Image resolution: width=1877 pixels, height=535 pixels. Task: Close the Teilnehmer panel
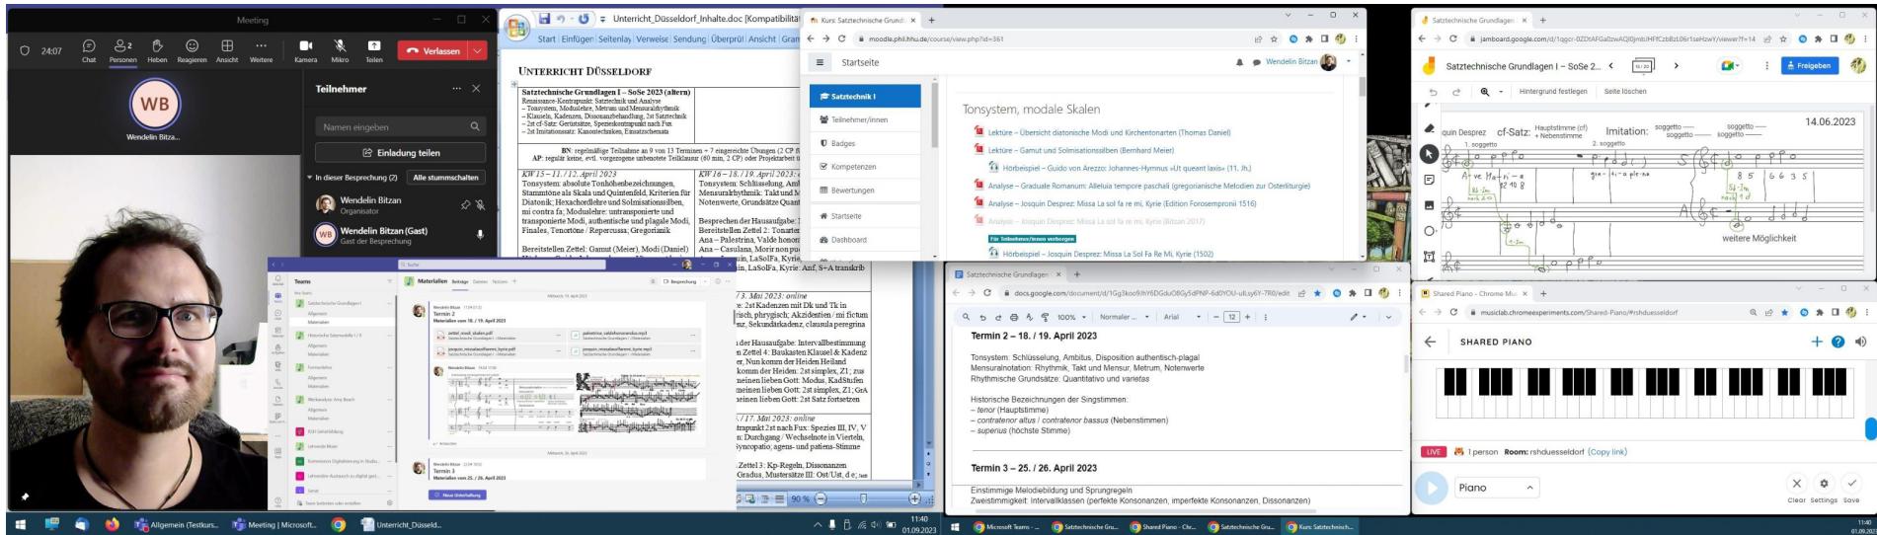[476, 89]
